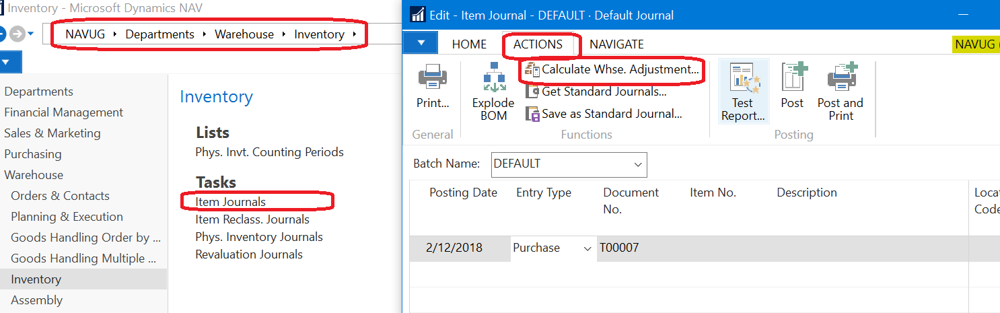1000x313 pixels.
Task: Open the HOME ribbon tab
Action: (469, 44)
